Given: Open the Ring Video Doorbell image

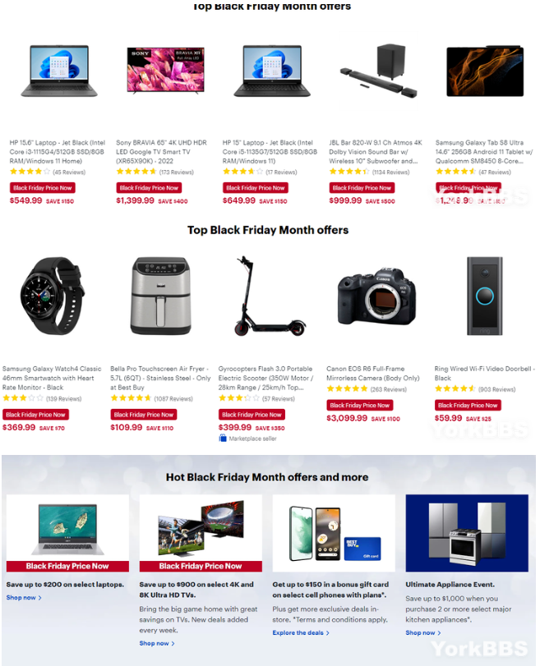Looking at the screenshot, I should [x=484, y=296].
